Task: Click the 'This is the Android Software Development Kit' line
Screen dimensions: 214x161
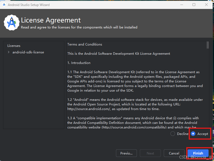Action: [x=119, y=53]
